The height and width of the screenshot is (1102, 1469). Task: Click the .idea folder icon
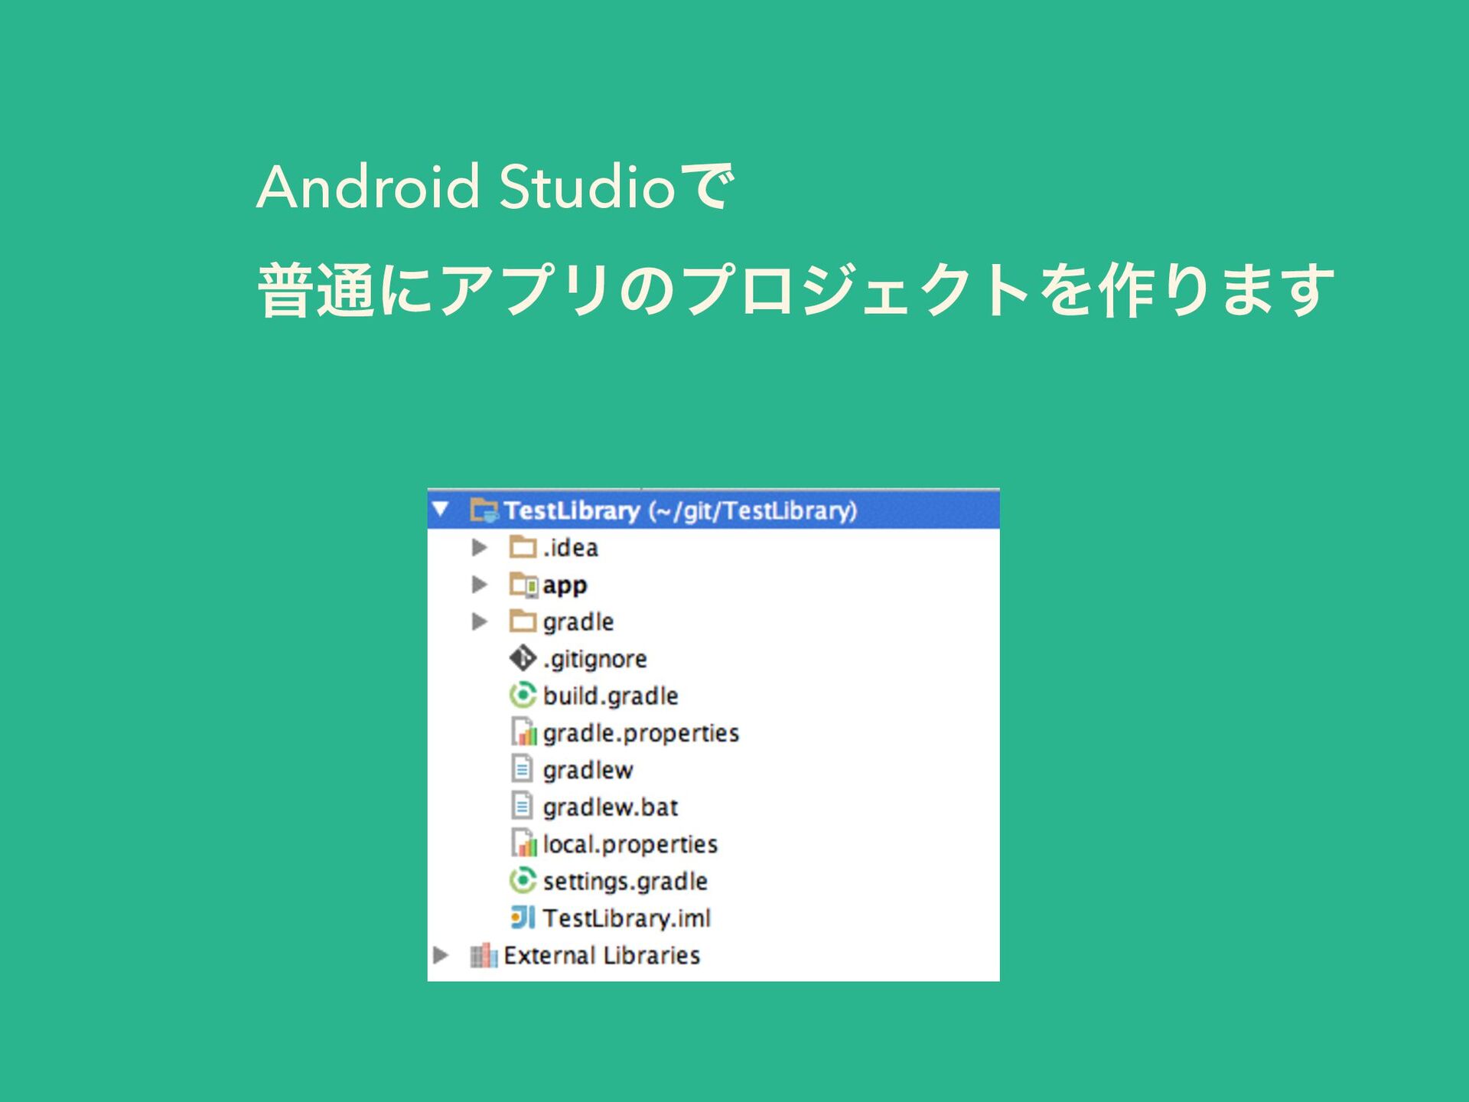click(523, 547)
